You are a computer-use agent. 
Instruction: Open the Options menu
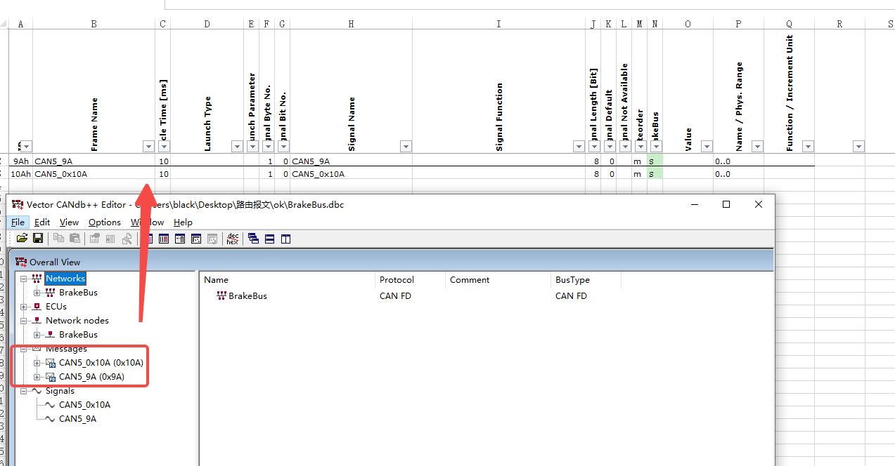[x=105, y=222]
